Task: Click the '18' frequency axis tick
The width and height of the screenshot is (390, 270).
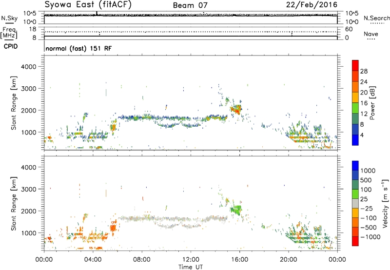Action: (x=32, y=29)
